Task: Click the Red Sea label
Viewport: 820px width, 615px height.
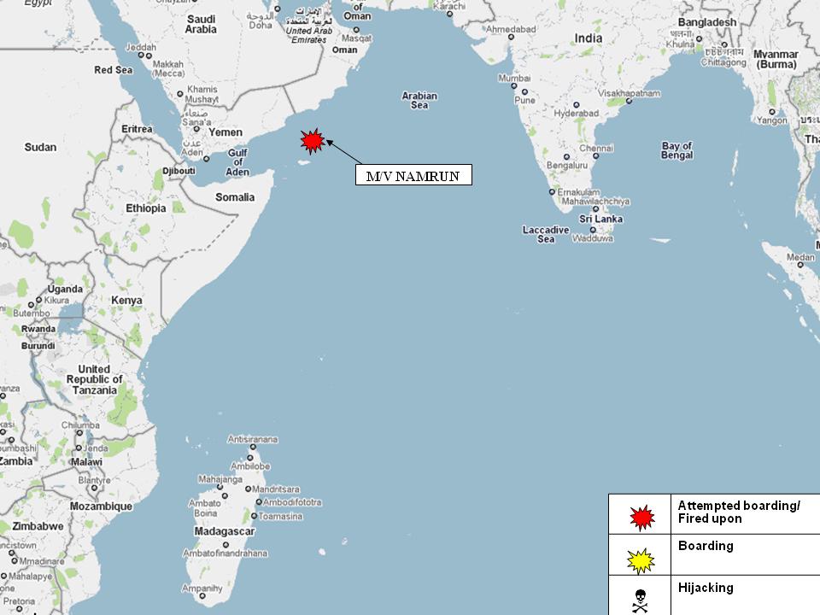Action: (x=114, y=70)
